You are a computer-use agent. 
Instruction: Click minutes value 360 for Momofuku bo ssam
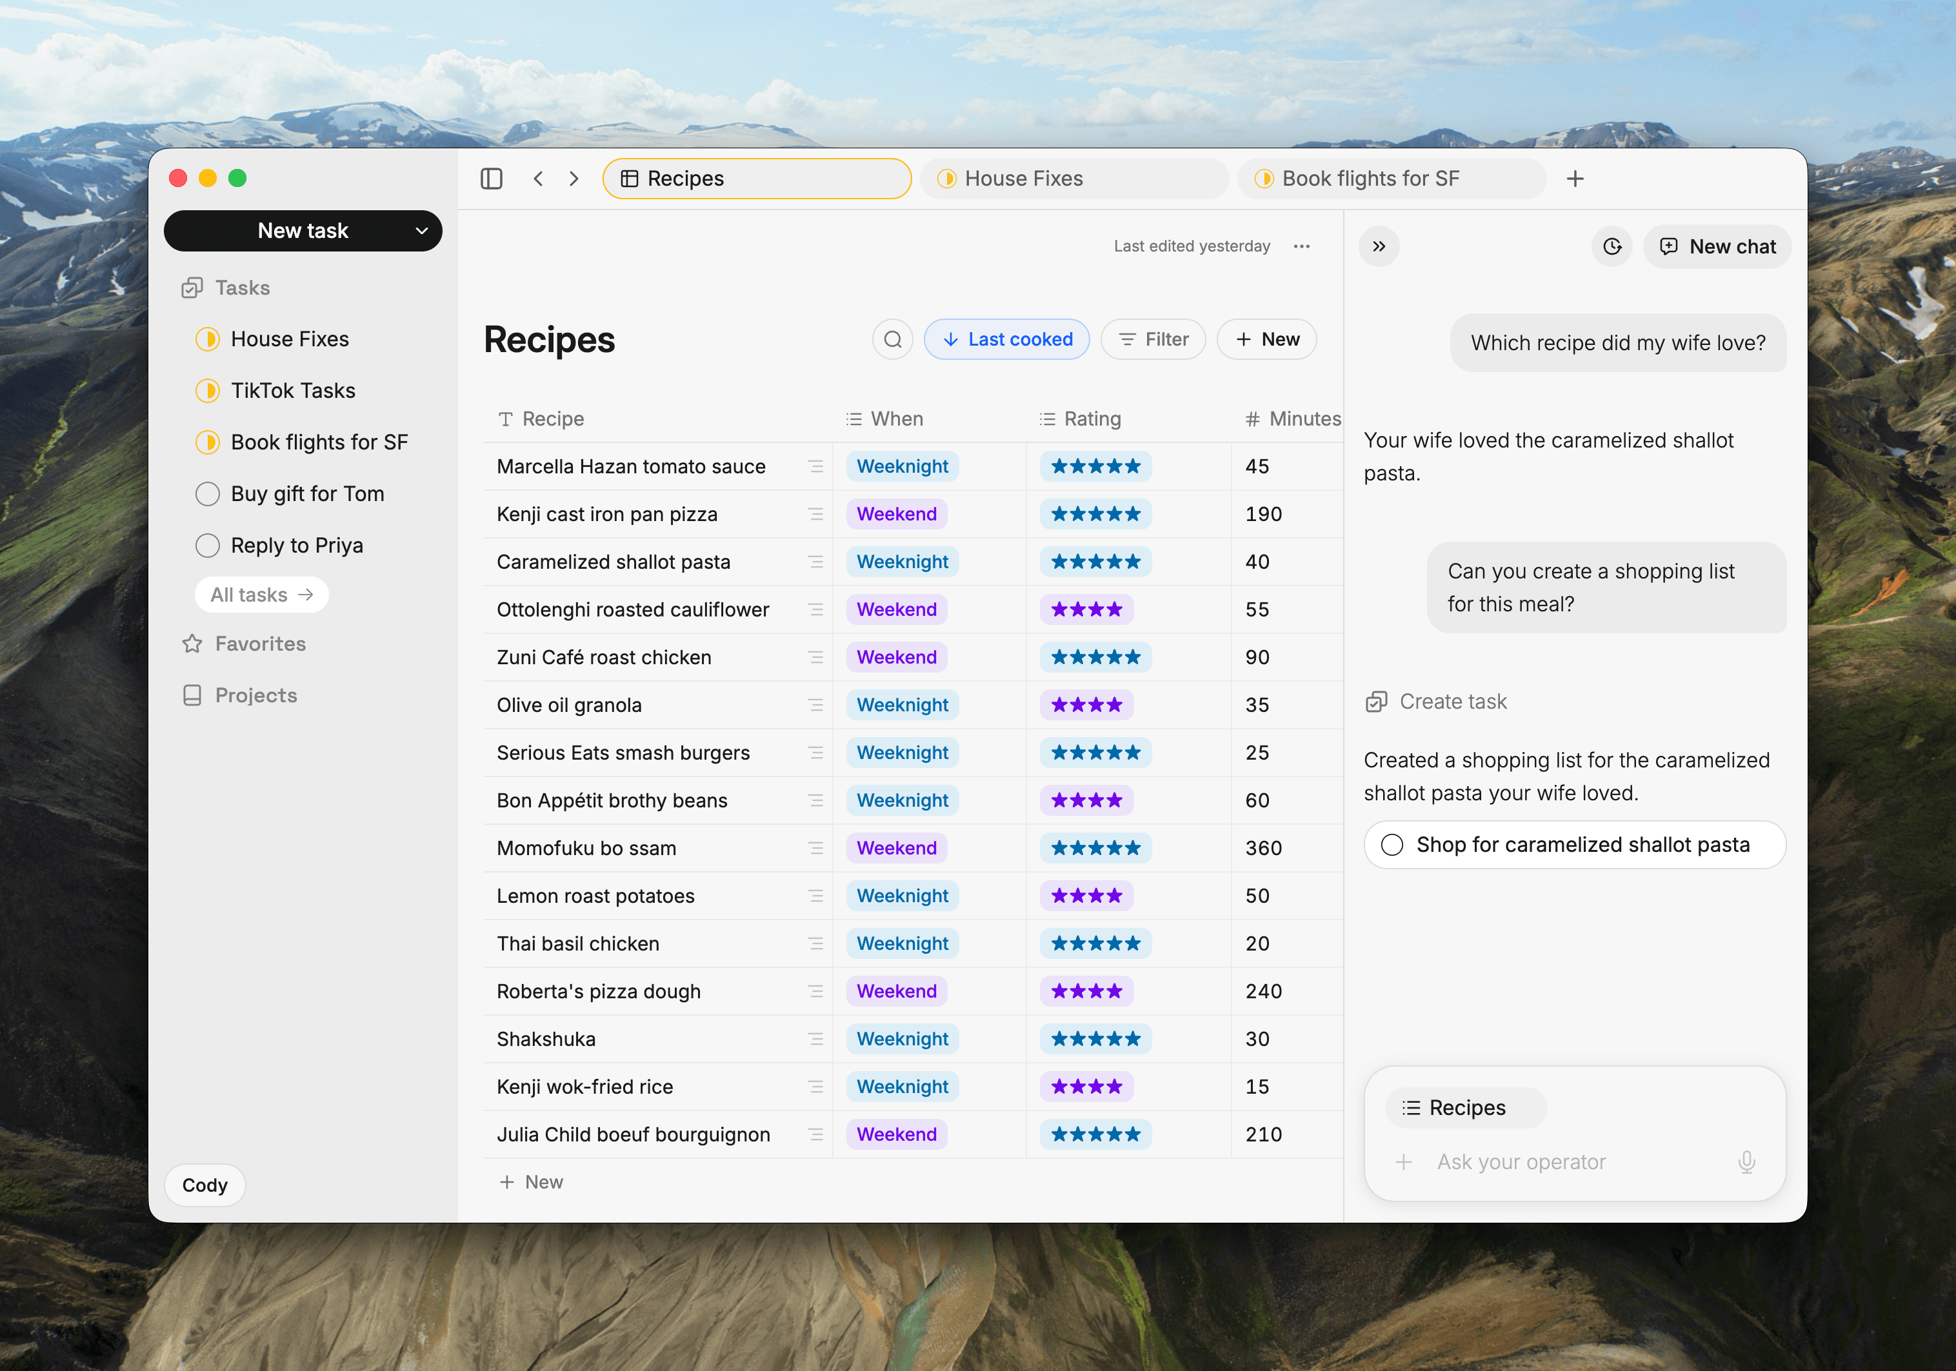pos(1263,848)
